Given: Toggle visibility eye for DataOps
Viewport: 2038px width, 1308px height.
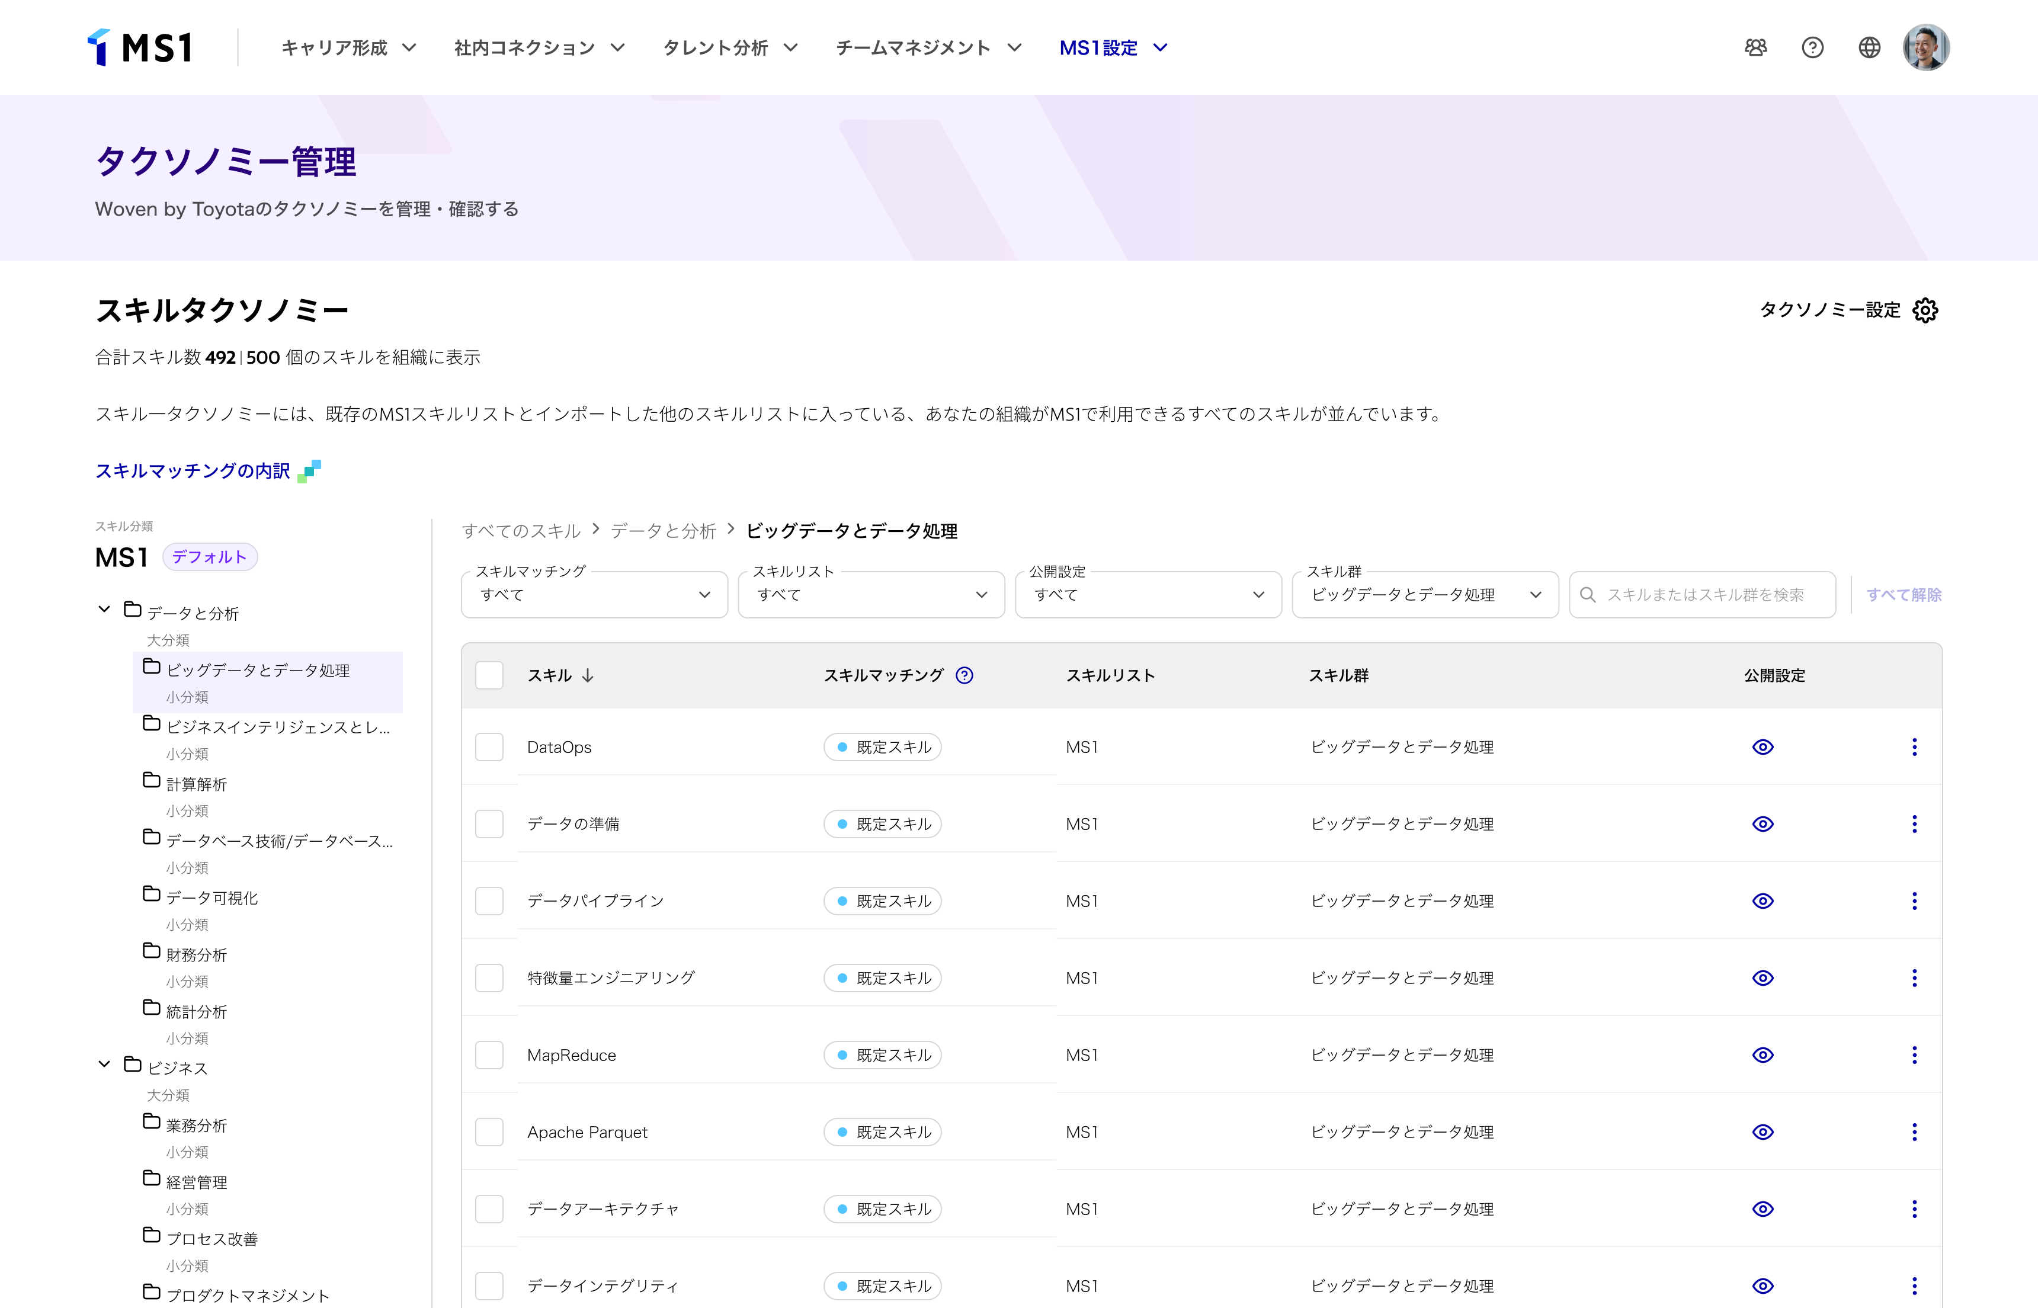Looking at the screenshot, I should (x=1763, y=746).
